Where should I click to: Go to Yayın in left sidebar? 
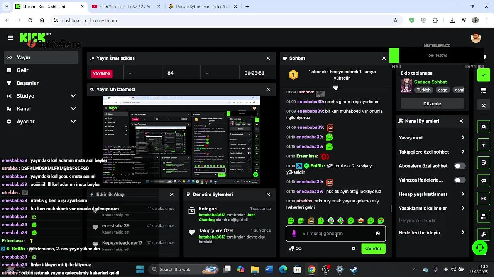[41, 57]
